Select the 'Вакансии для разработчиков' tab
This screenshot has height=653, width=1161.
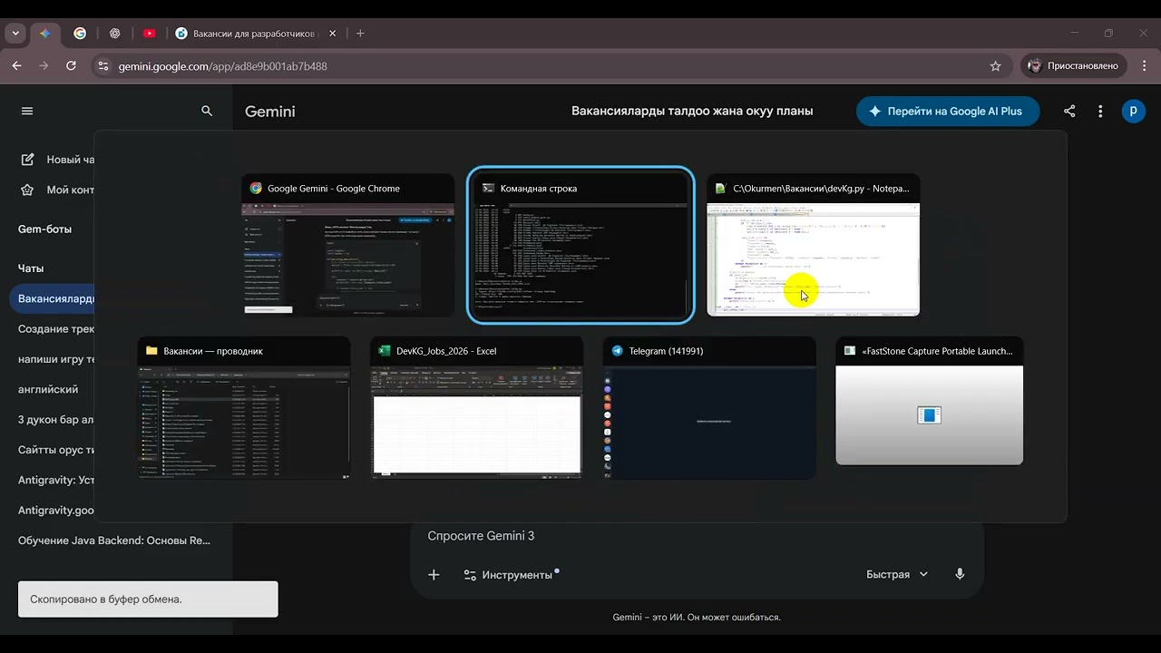(x=256, y=34)
